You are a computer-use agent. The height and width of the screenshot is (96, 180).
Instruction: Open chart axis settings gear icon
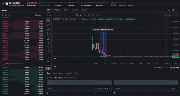[176, 64]
